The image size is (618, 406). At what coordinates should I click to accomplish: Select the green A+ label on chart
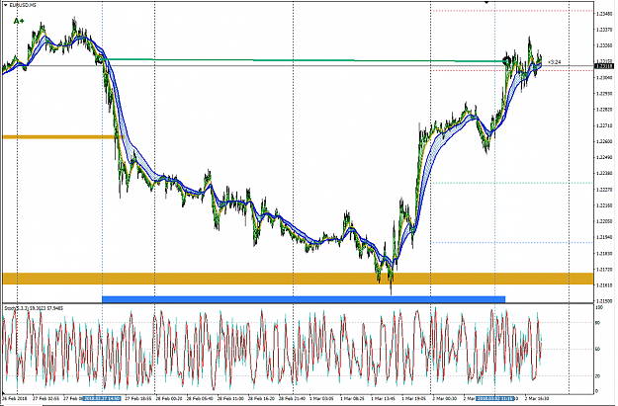tap(19, 21)
